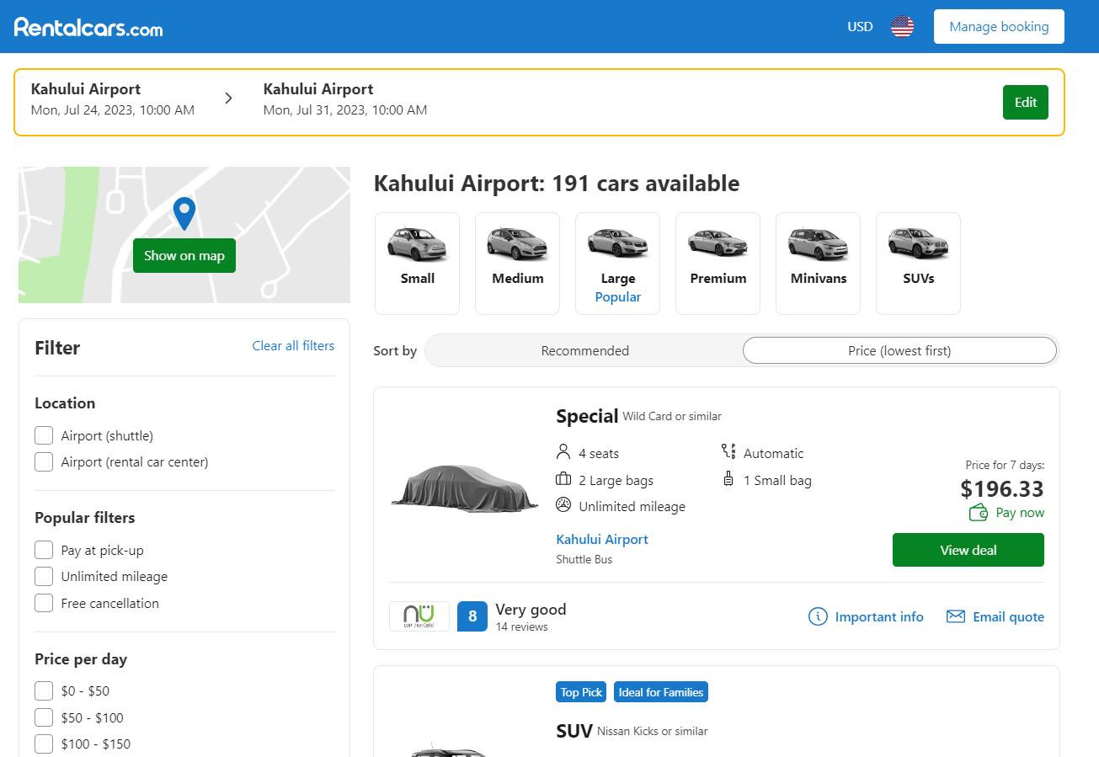The height and width of the screenshot is (757, 1099).
Task: Click the pickup date Mon, Jul 24, 2023
Action: click(x=113, y=110)
